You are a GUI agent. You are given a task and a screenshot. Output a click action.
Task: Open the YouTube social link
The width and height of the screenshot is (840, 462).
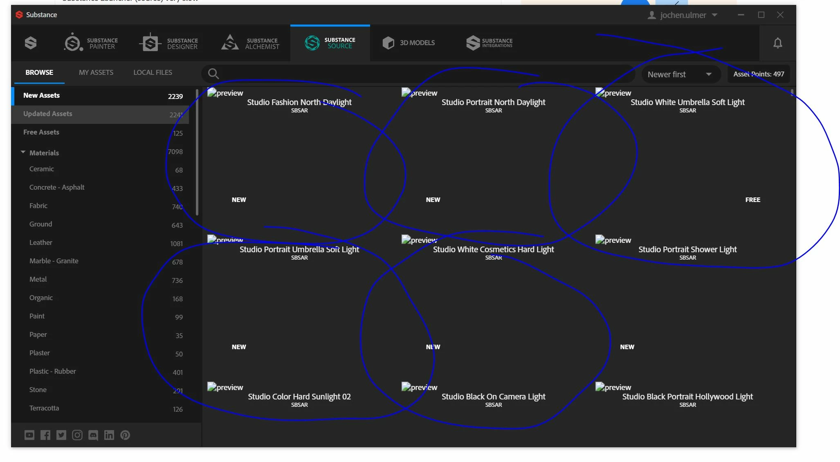[29, 435]
